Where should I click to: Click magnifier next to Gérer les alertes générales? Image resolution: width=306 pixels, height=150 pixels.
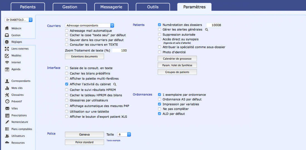pyautogui.click(x=206, y=30)
